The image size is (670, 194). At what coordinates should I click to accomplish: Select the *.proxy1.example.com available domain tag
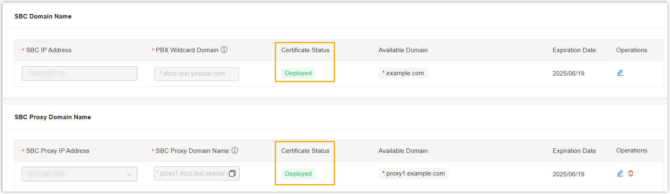pyautogui.click(x=413, y=173)
